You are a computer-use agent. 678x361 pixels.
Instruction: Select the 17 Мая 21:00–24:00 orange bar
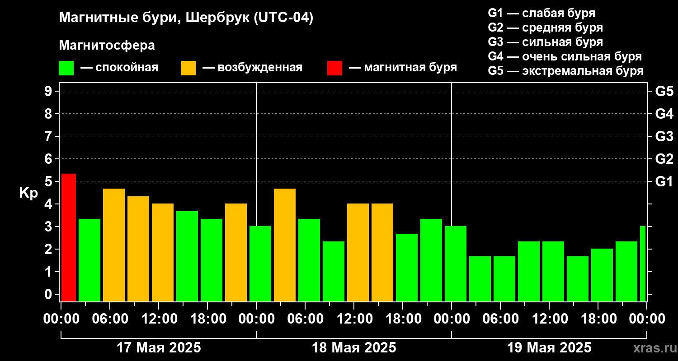click(236, 252)
